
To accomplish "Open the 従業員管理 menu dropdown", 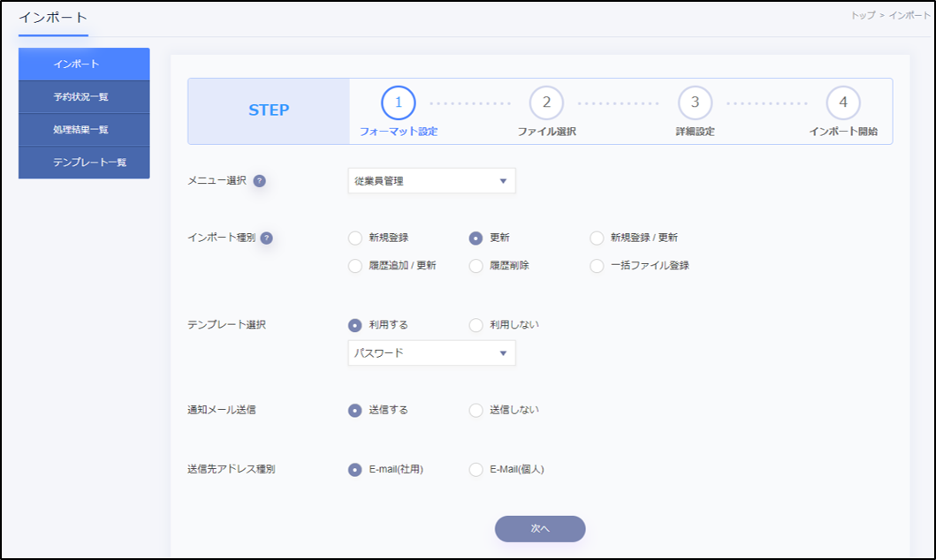I will pyautogui.click(x=431, y=181).
